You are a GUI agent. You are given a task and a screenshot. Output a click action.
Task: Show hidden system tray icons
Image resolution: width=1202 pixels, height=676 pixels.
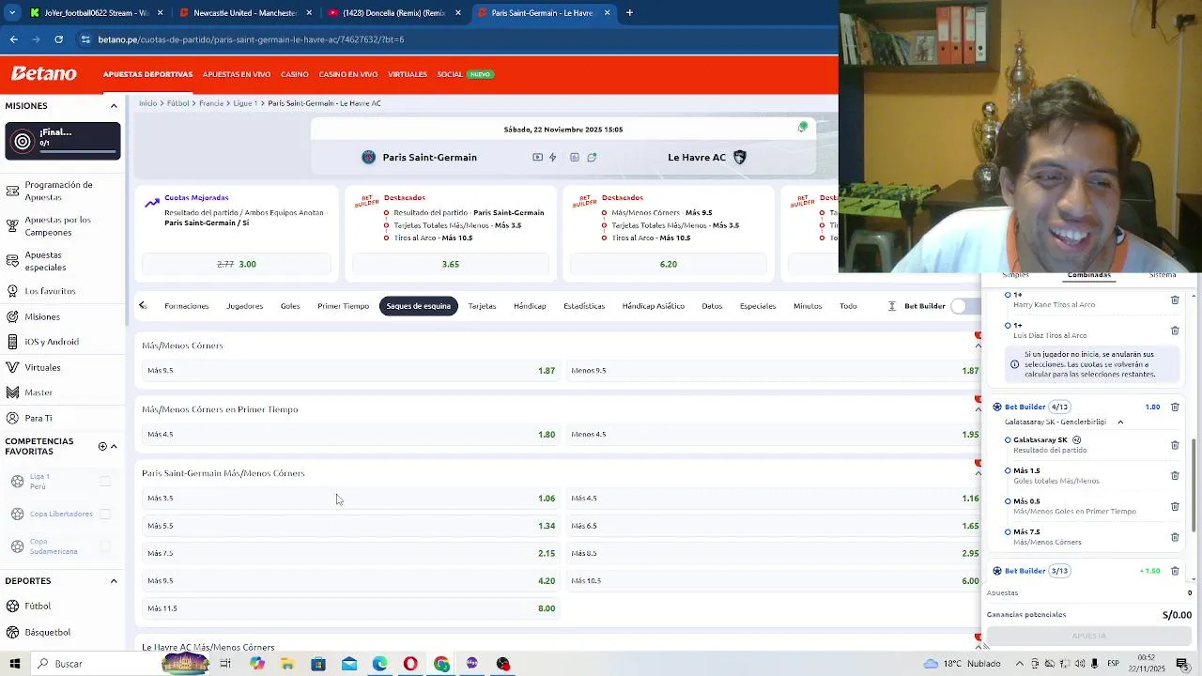tap(1019, 664)
